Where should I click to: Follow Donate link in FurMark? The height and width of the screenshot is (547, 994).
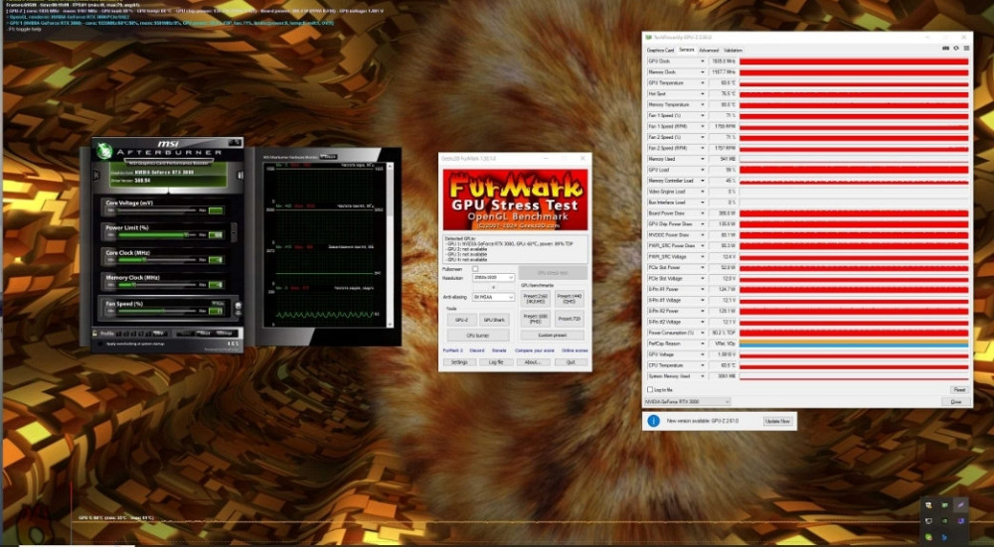[x=499, y=350]
